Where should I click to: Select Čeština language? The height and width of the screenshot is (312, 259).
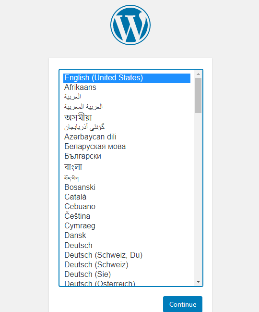pyautogui.click(x=127, y=216)
